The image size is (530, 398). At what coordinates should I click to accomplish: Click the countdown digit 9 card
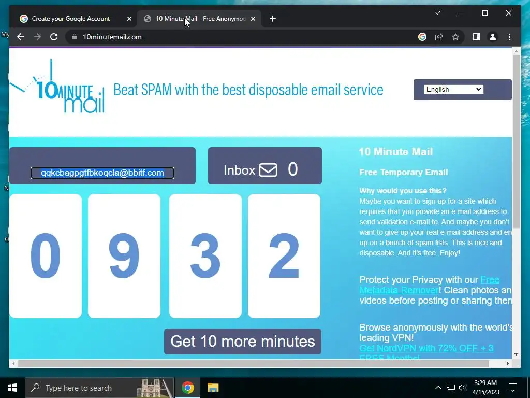[x=124, y=256]
